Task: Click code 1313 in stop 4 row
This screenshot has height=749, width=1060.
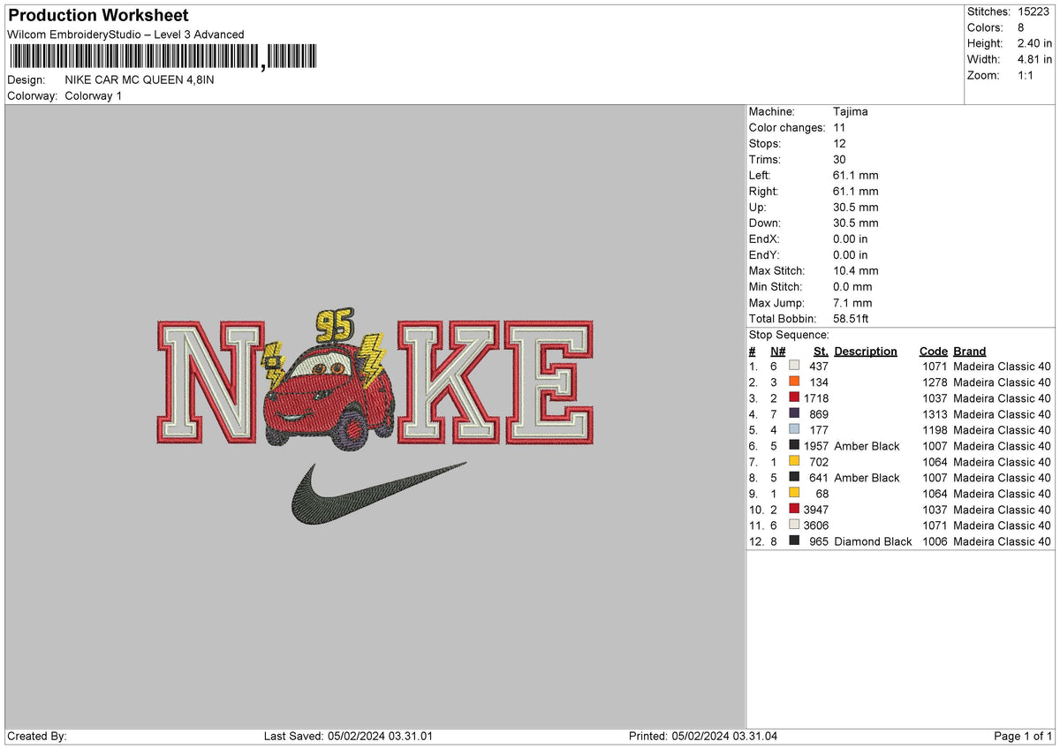Action: pos(934,414)
